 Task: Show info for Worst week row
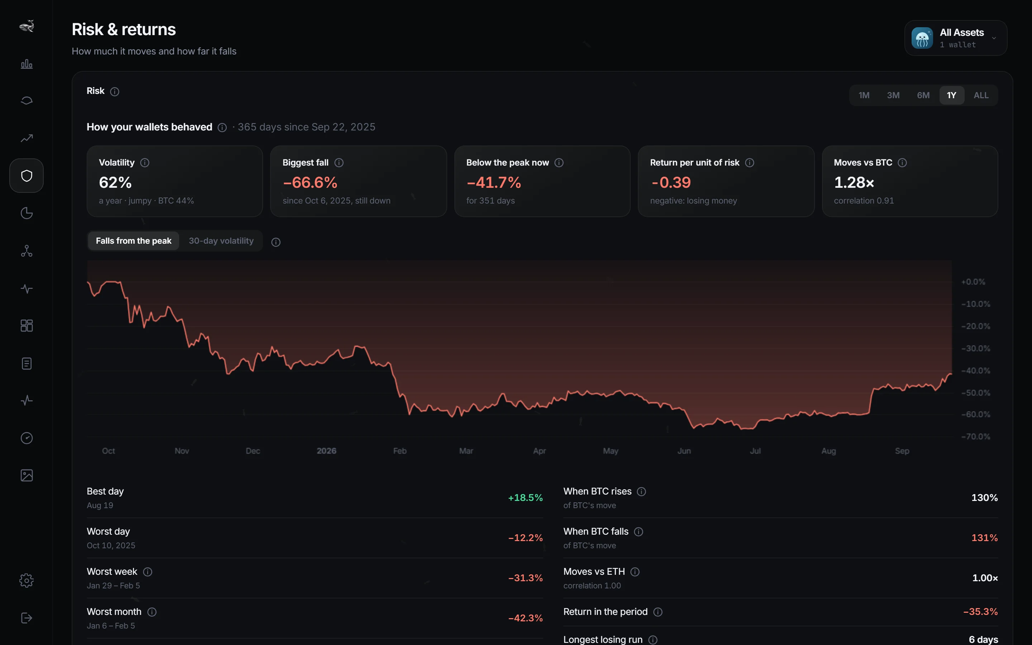pos(148,572)
